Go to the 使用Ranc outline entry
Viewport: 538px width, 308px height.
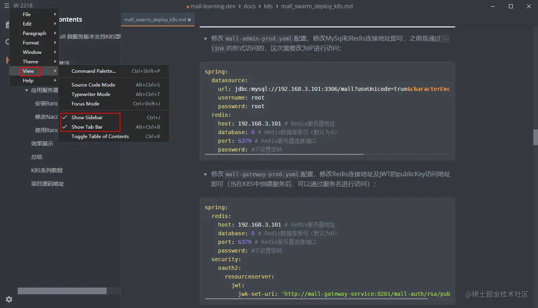click(x=46, y=130)
